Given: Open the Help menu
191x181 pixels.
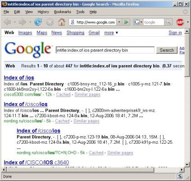Looking at the screenshot, I should pyautogui.click(x=93, y=12).
